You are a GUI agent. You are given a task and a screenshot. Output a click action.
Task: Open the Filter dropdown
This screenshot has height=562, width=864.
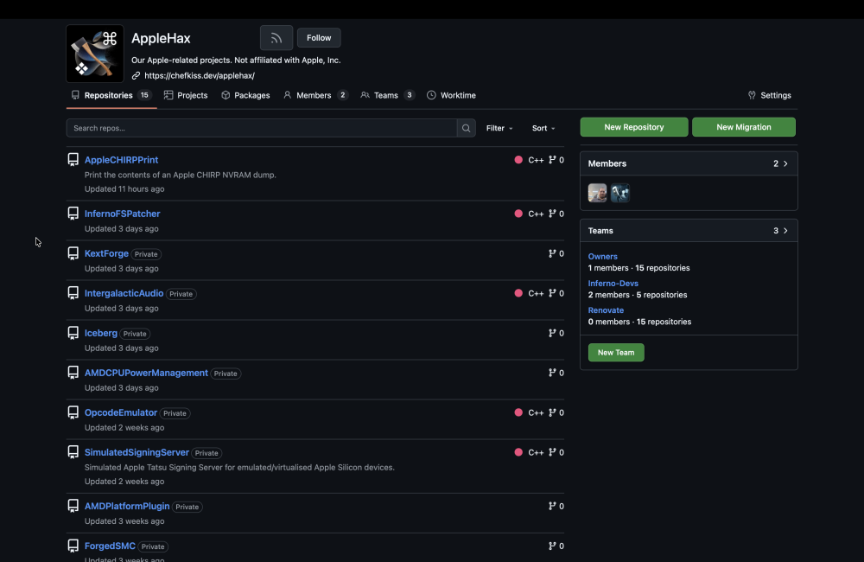click(499, 128)
